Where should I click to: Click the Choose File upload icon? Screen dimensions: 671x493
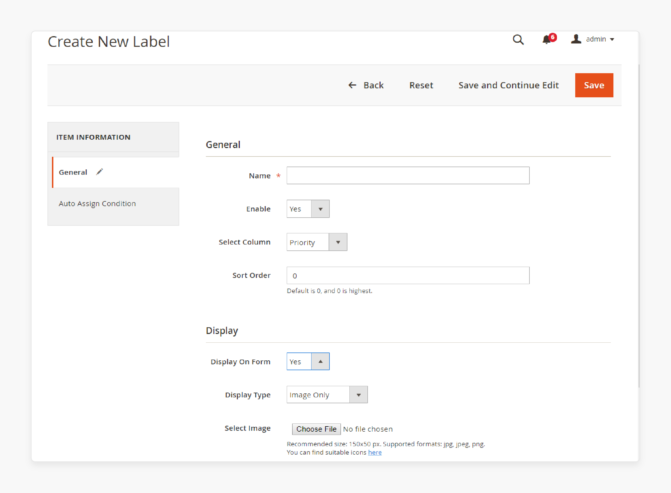click(316, 429)
